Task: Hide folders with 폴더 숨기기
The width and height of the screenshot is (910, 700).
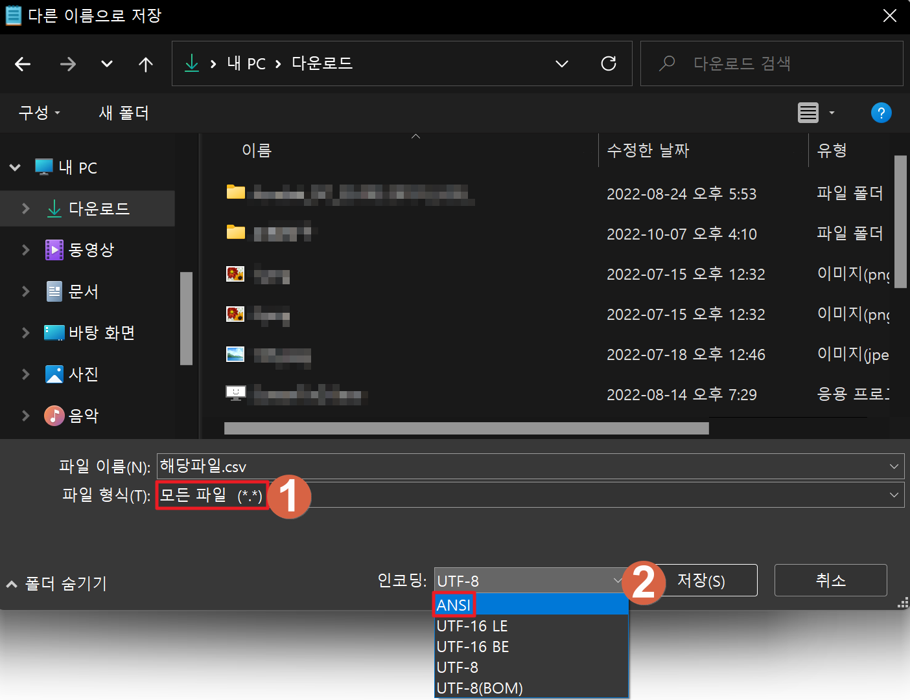Action: point(57,583)
